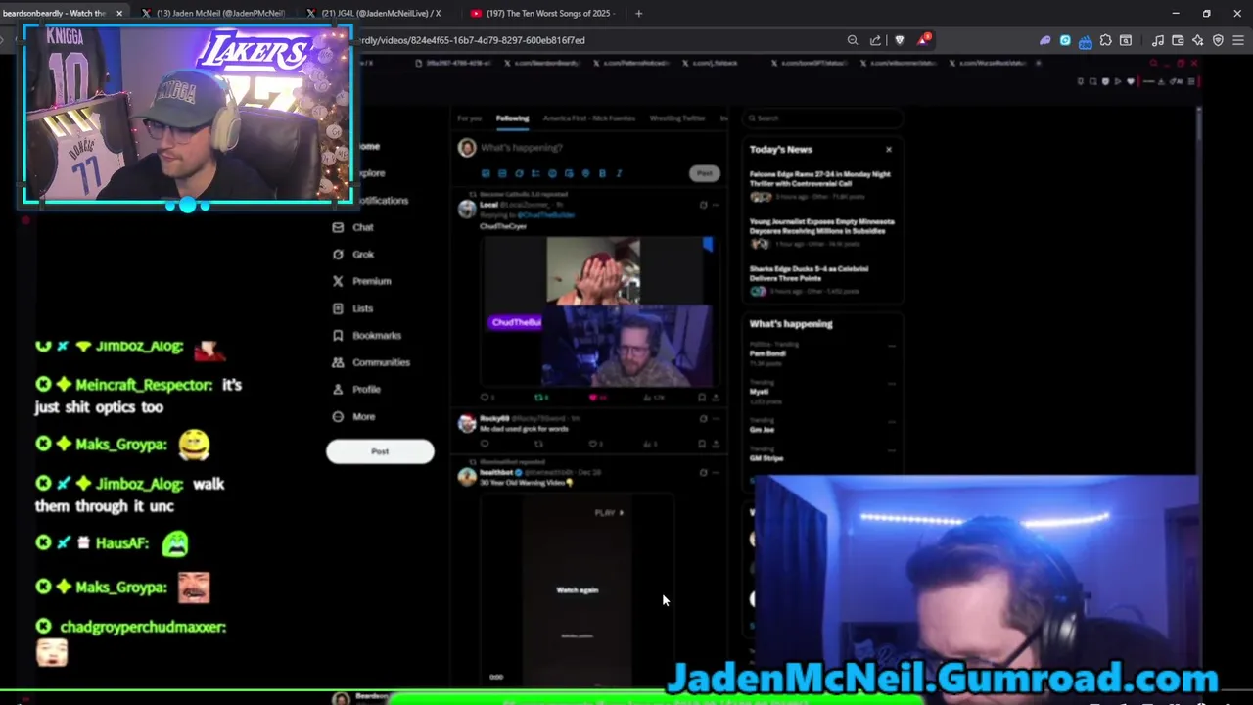Open Grok from the X sidebar
This screenshot has width=1253, height=705.
352,254
